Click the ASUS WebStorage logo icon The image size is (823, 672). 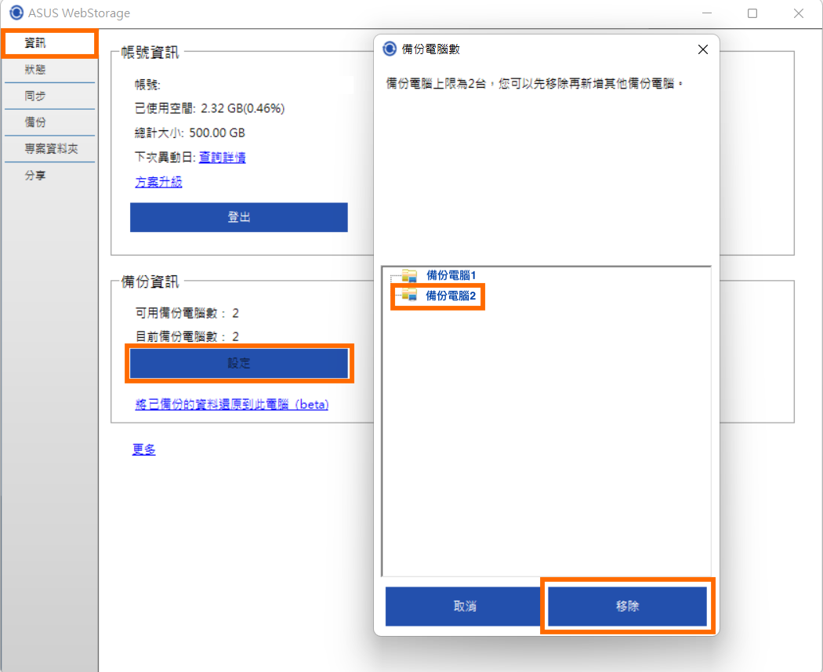click(16, 13)
